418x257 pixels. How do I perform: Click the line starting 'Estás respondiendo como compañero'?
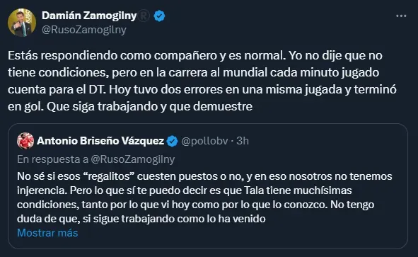195,55
